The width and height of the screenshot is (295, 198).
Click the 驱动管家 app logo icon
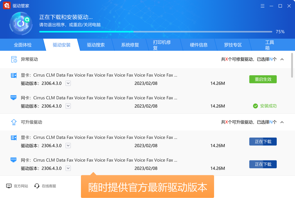coord(7,6)
